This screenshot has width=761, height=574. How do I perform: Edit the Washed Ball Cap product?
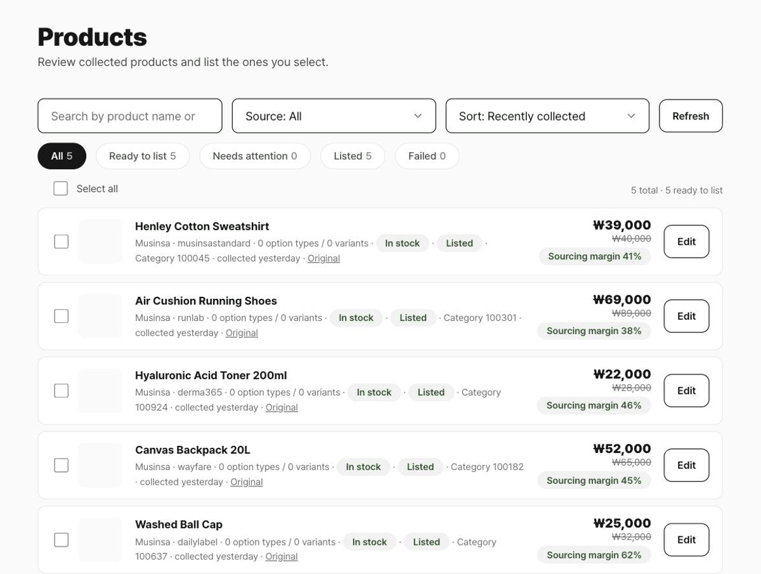(x=686, y=540)
